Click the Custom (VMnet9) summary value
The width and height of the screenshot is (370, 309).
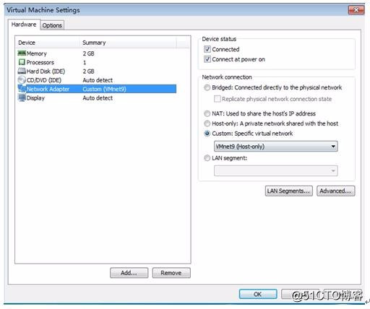[104, 89]
